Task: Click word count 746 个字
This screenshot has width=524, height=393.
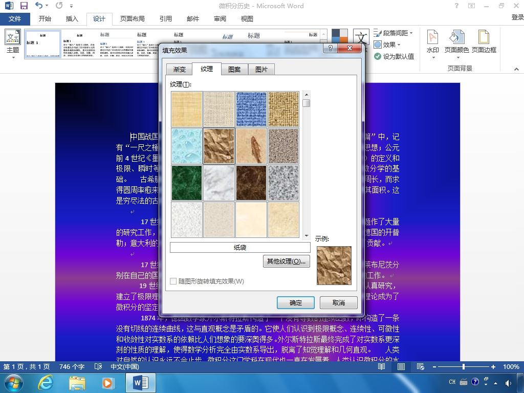Action: pos(72,366)
